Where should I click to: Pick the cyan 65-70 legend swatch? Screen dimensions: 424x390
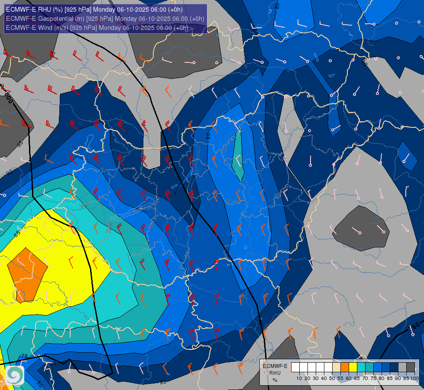pyautogui.click(x=361, y=367)
